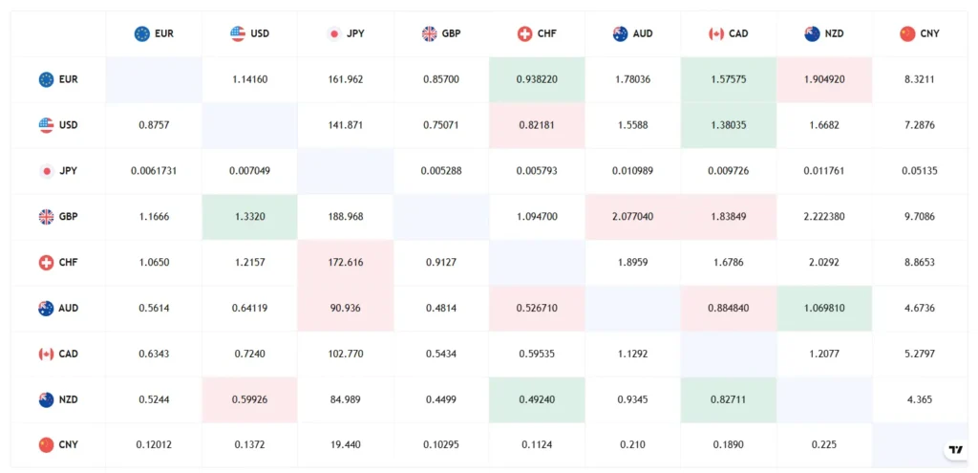
Task: Click the CAD row header label
Action: tap(69, 354)
